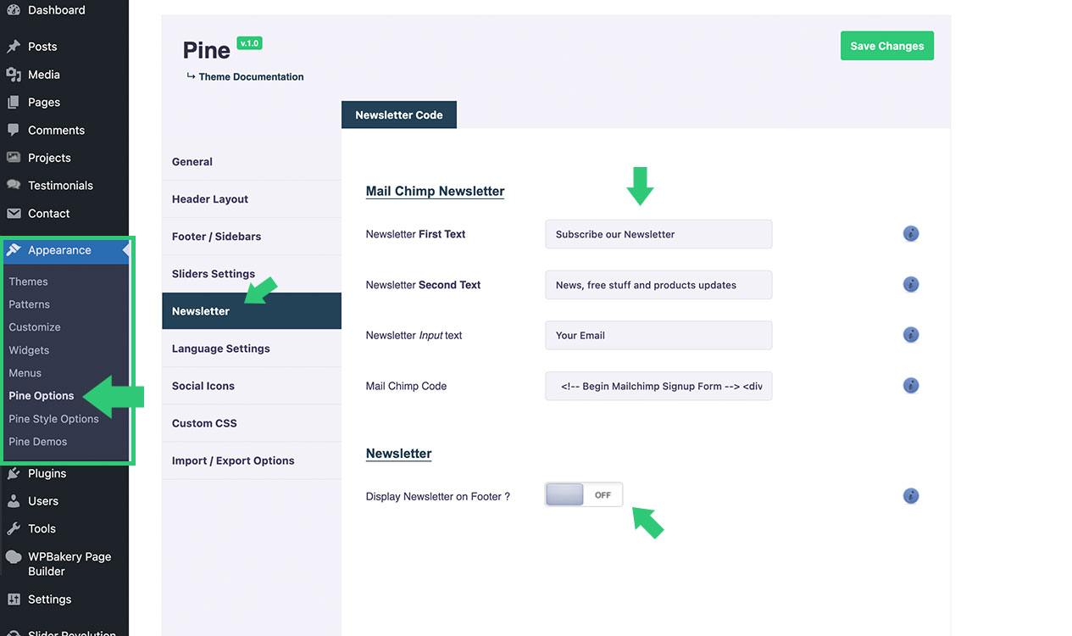
Task: Click the Dashboard gauge icon
Action: click(x=14, y=10)
